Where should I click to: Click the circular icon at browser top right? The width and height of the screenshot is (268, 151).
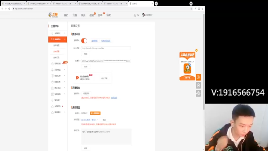click(x=191, y=3)
